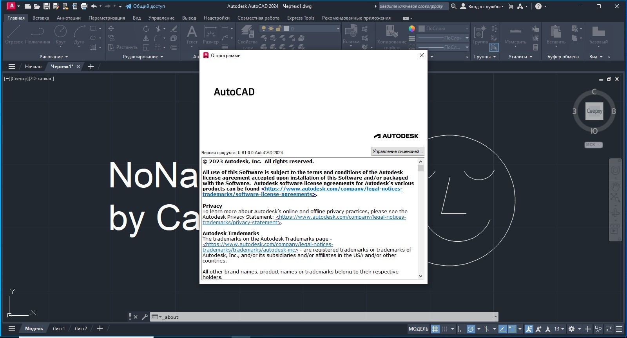This screenshot has height=338, width=627.
Task: Click the about dialog scrollbar down arrow
Action: 421,276
